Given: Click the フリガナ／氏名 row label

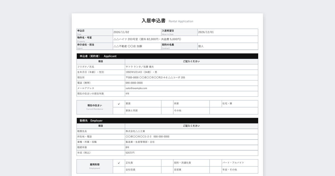Looking at the screenshot, I should 101,67.
